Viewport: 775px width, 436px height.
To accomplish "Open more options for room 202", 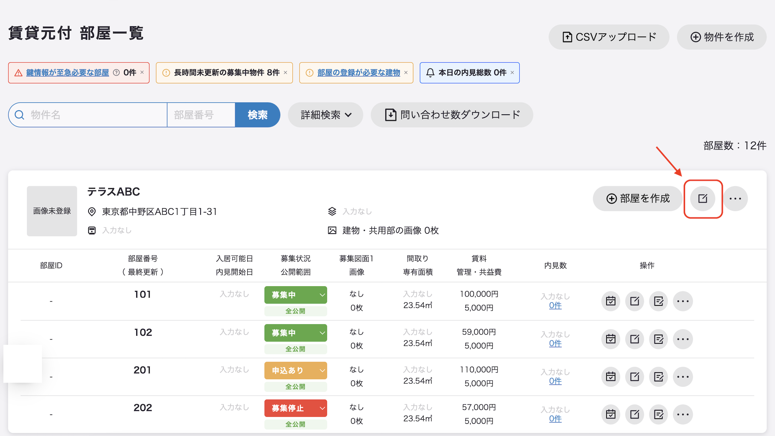I will click(683, 414).
